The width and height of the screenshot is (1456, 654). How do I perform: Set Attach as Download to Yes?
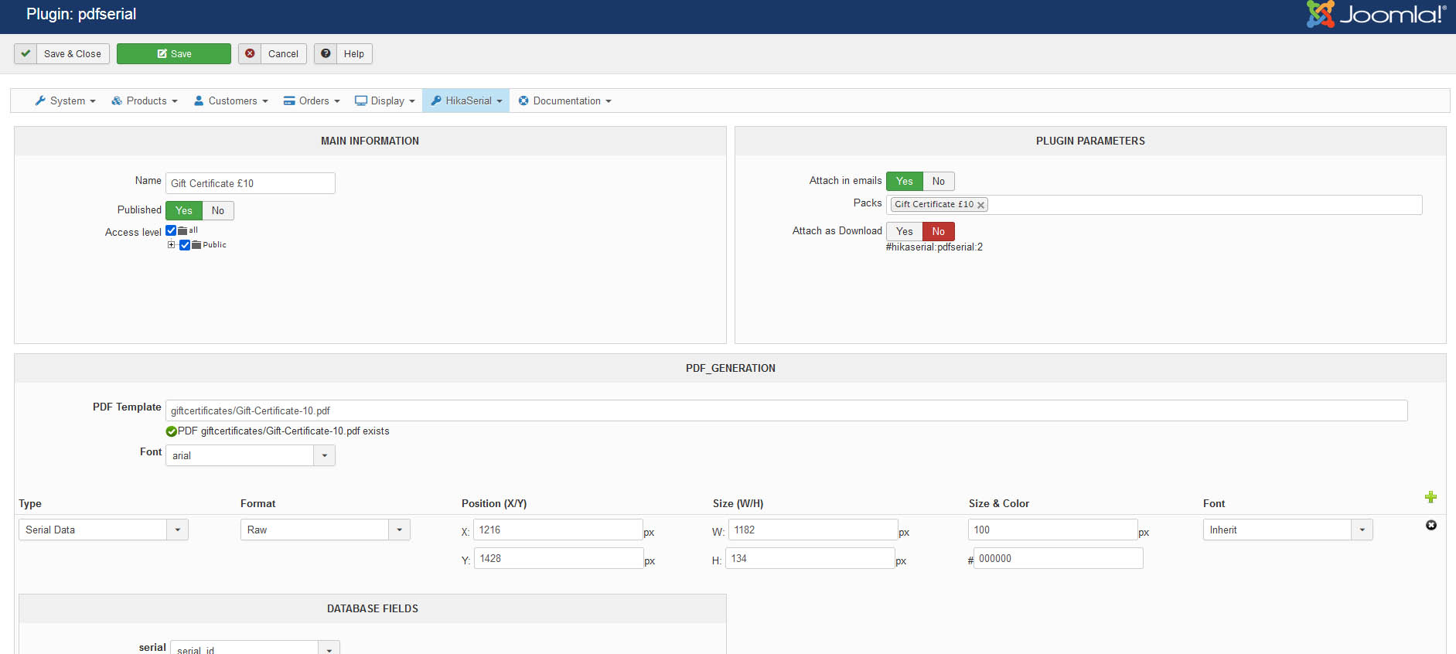[x=905, y=231]
